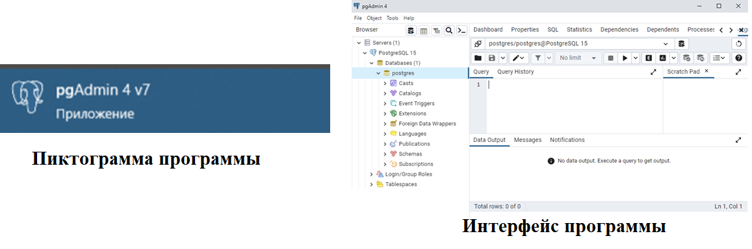The height and width of the screenshot is (249, 752).
Task: Select the Foreign Data Wrappers tree item
Action: [x=427, y=124]
